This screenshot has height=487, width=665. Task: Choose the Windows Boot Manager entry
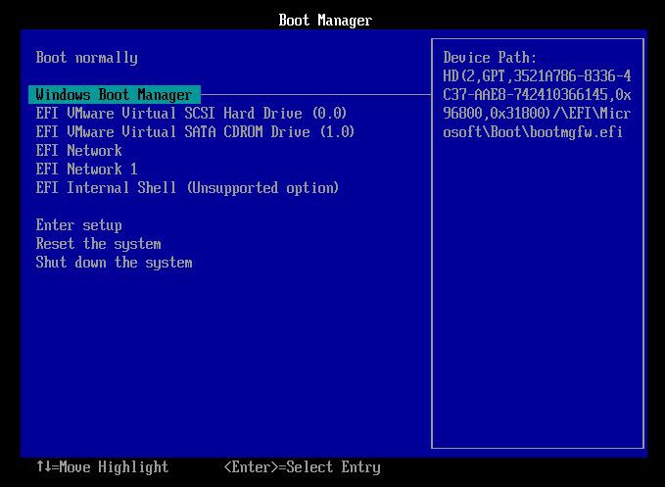[114, 95]
